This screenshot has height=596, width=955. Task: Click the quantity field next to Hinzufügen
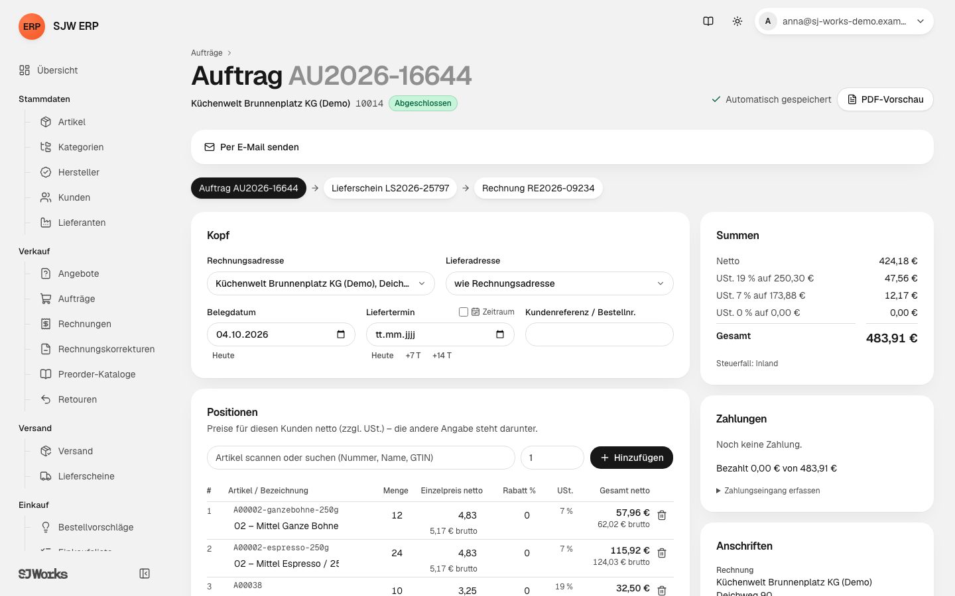click(x=552, y=458)
